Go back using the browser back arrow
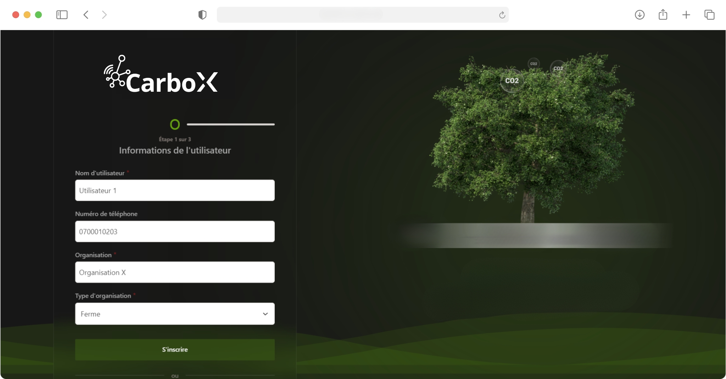726x379 pixels. point(86,15)
